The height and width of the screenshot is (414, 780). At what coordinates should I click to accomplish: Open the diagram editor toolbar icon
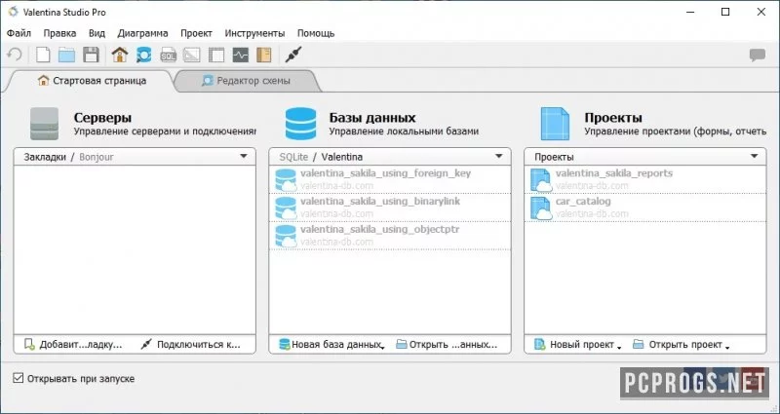tap(192, 55)
